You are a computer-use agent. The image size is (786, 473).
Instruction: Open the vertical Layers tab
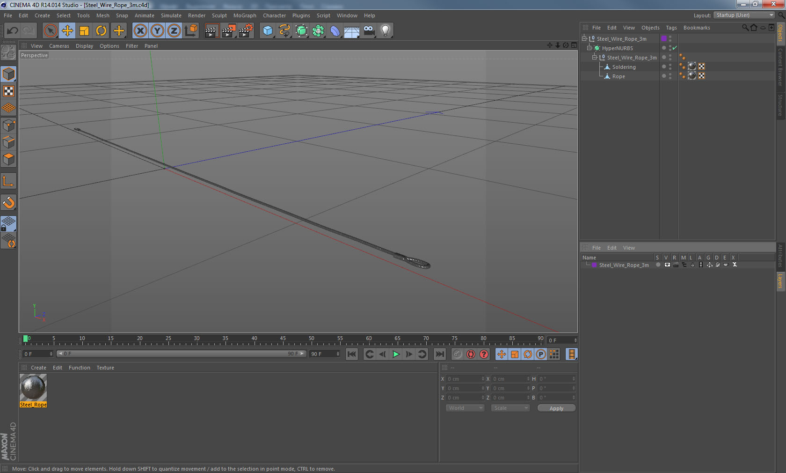click(780, 281)
